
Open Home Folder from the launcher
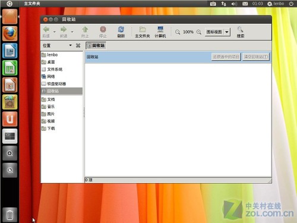(10, 17)
